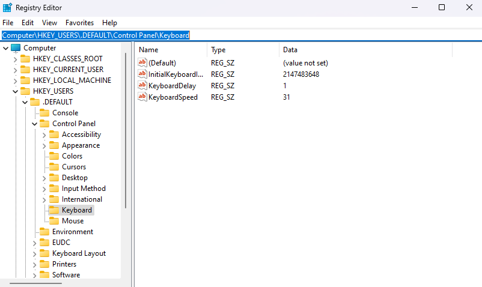This screenshot has width=482, height=287.
Task: Expand the Accessibility key
Action: (x=44, y=134)
